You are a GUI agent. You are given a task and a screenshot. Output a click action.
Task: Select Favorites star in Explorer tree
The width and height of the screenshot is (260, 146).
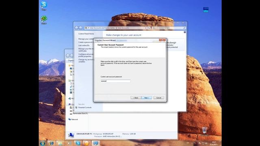(x=69, y=66)
